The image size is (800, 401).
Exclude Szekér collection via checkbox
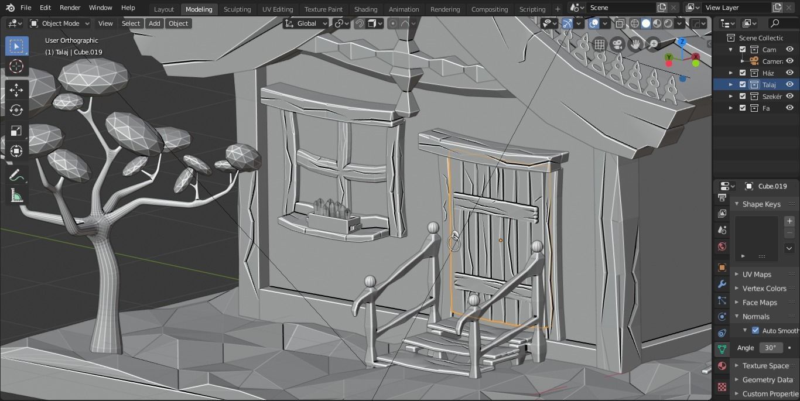(x=743, y=96)
